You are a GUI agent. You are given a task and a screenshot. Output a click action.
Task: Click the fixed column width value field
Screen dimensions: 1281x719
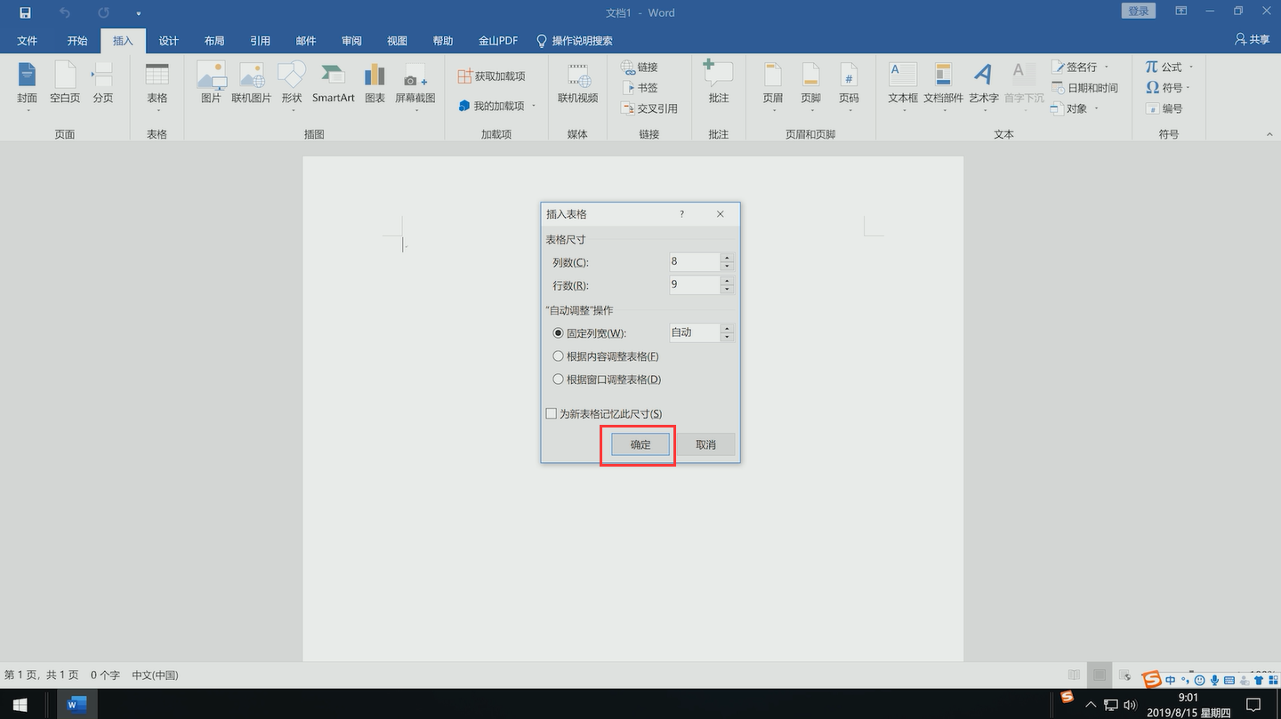pos(694,332)
